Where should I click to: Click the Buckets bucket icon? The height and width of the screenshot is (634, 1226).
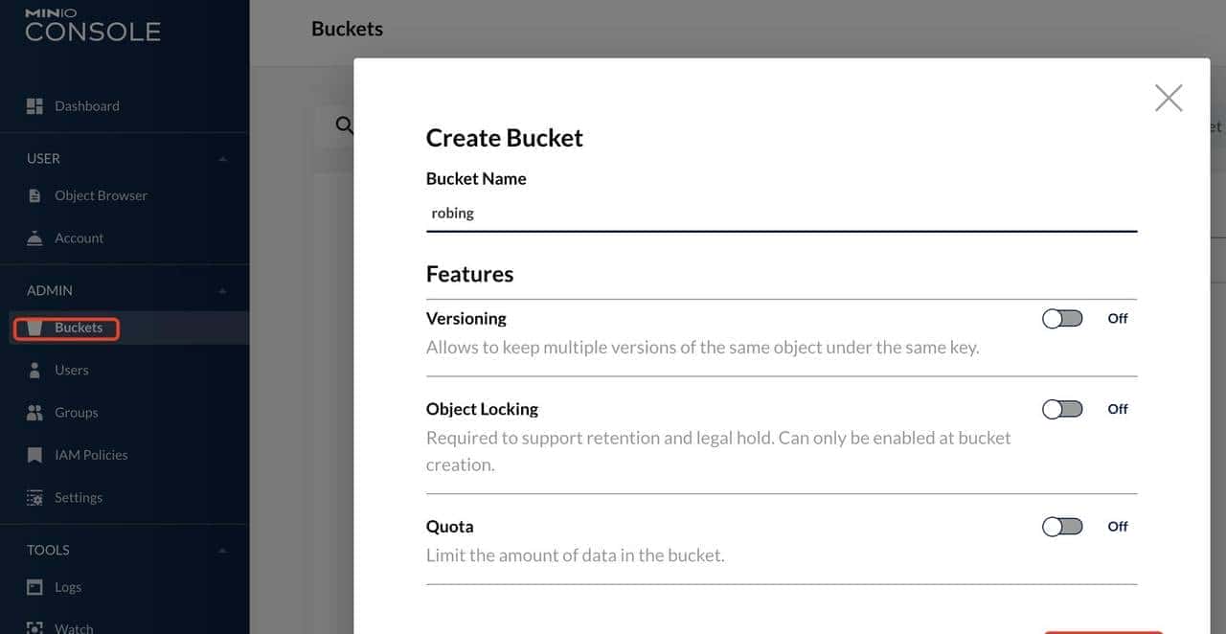[34, 328]
